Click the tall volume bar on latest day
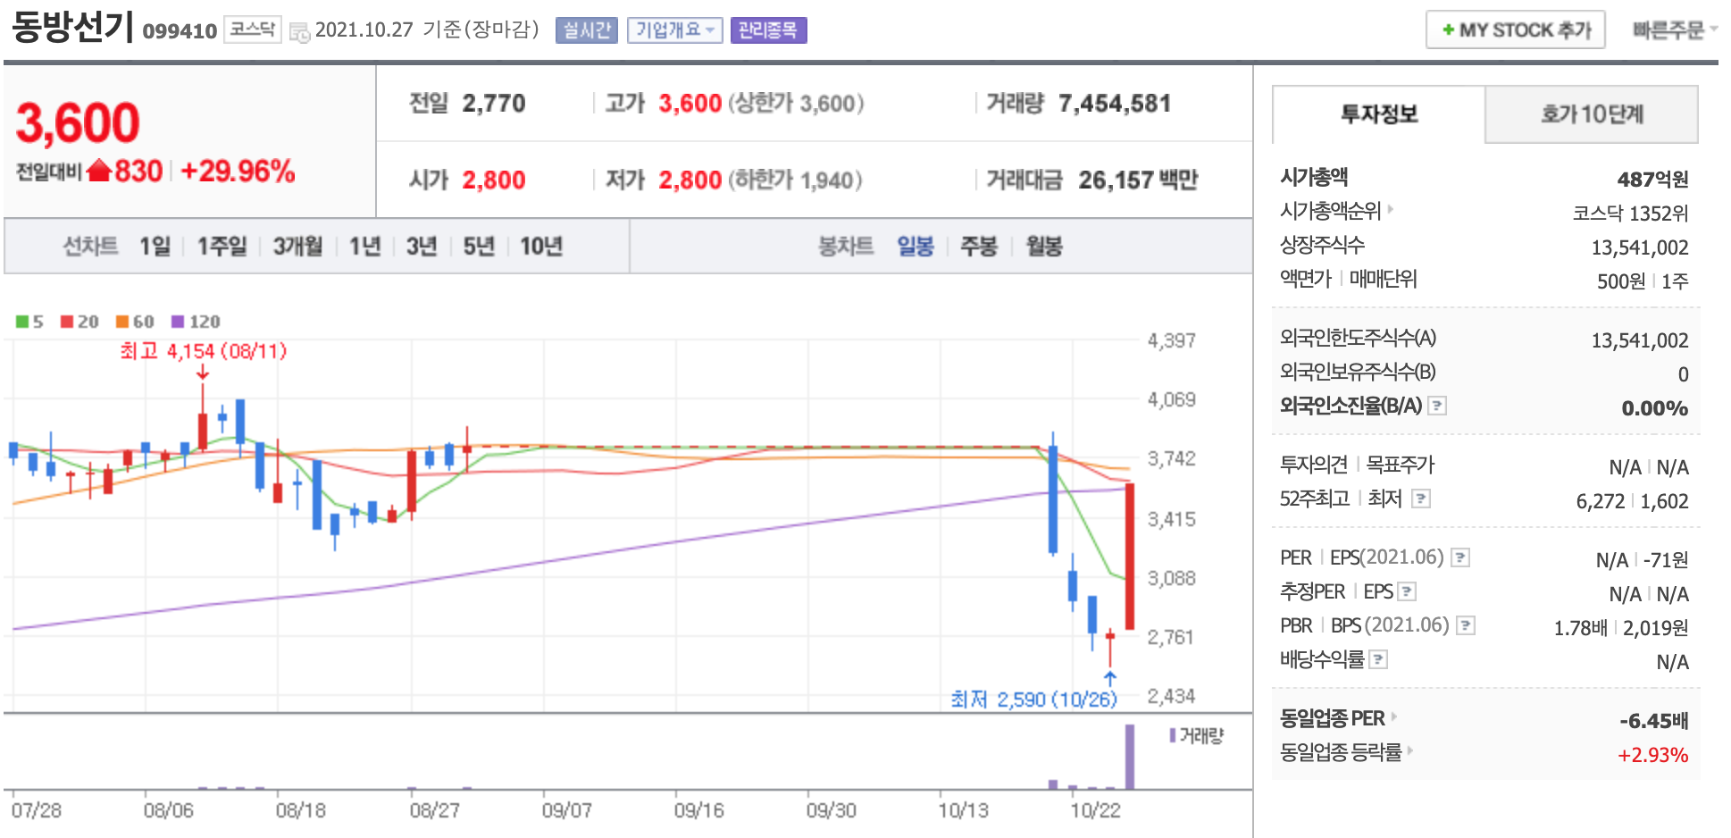Image resolution: width=1731 pixels, height=838 pixels. coord(1130,757)
